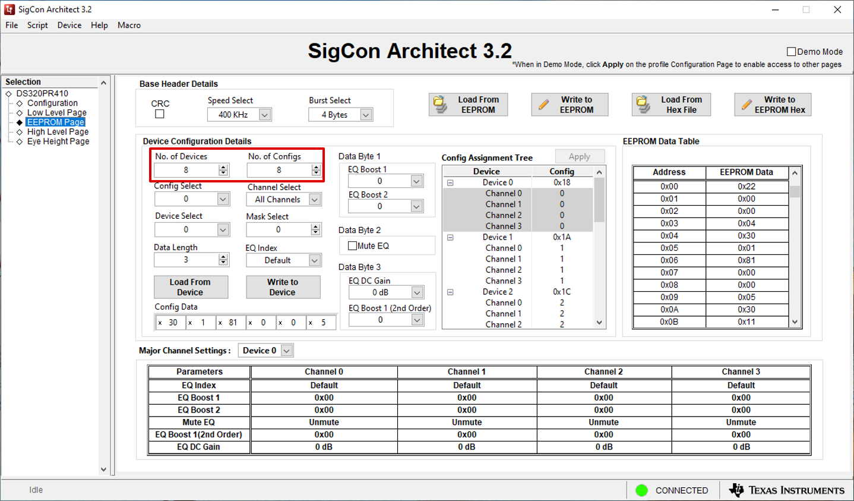Open the Script menu
The width and height of the screenshot is (854, 501).
pyautogui.click(x=37, y=25)
